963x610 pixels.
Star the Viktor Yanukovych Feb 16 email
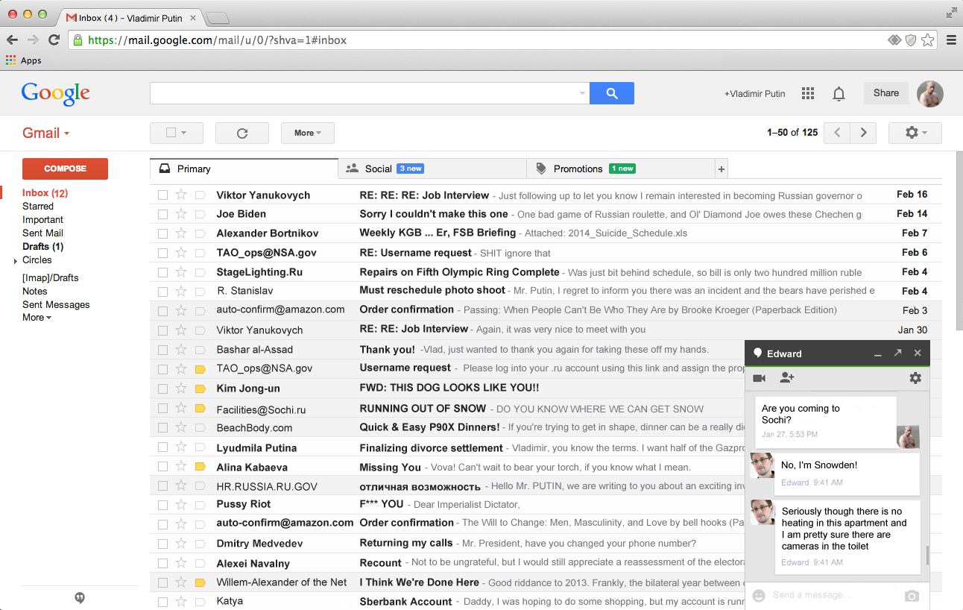pyautogui.click(x=180, y=195)
